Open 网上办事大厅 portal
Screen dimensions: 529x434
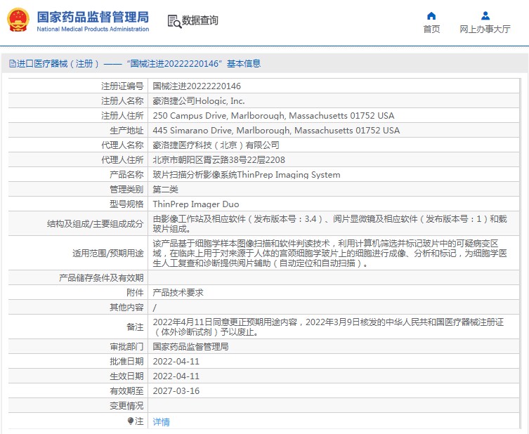(x=485, y=29)
